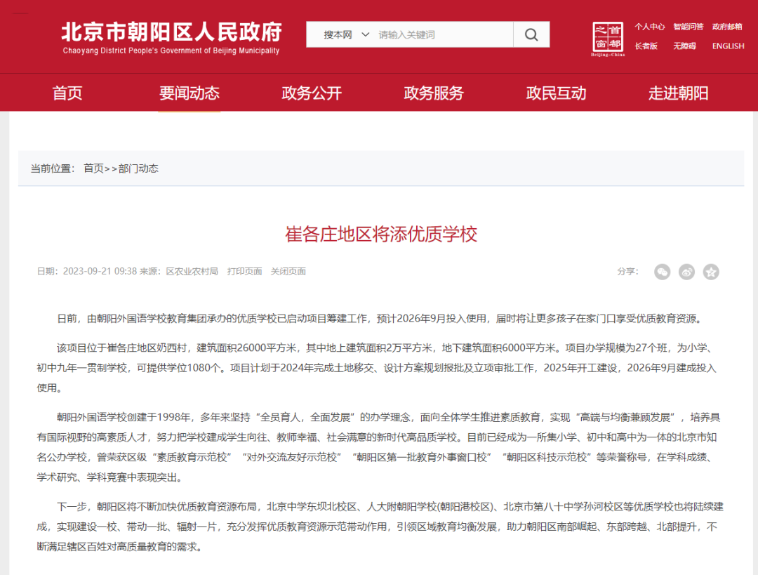Open the 政府邮箱 link
The image size is (758, 575).
coord(727,27)
